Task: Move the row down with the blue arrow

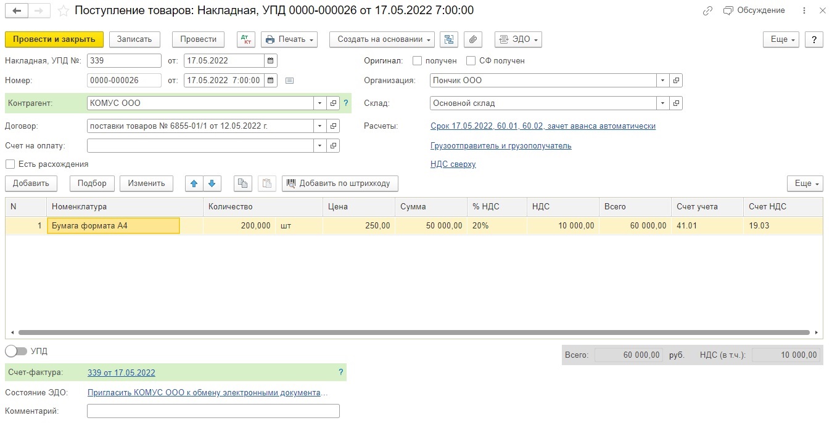Action: 212,183
